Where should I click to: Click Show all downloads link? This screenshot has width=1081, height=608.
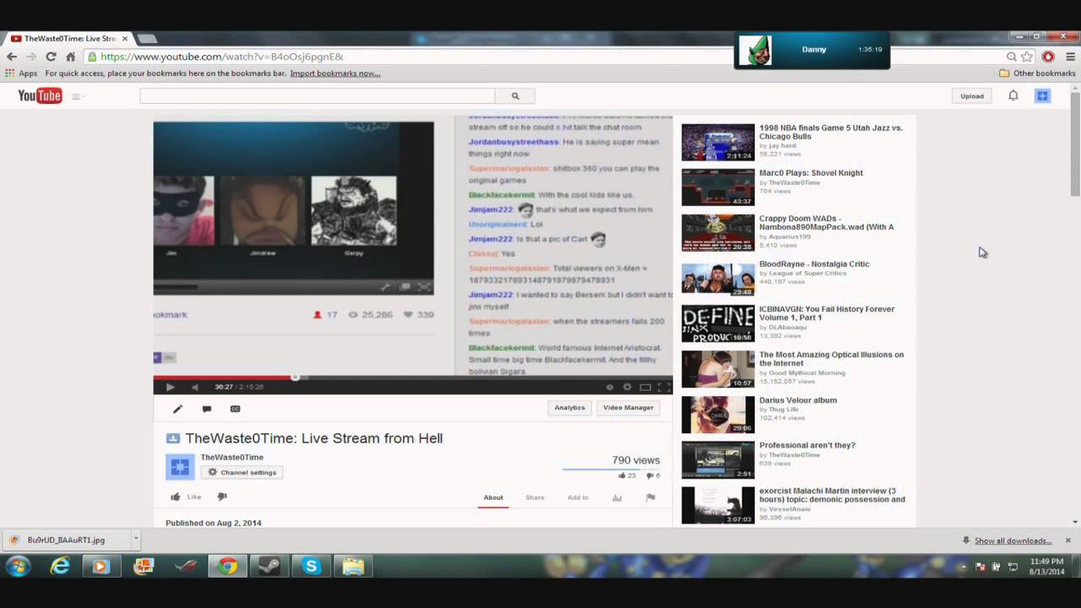(x=1013, y=540)
